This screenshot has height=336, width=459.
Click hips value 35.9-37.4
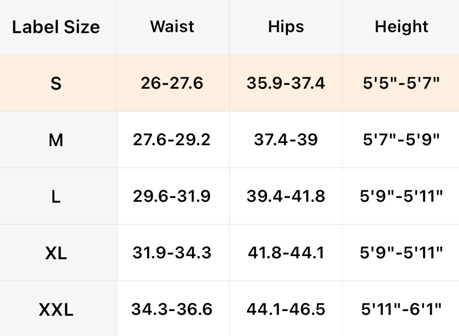[286, 83]
